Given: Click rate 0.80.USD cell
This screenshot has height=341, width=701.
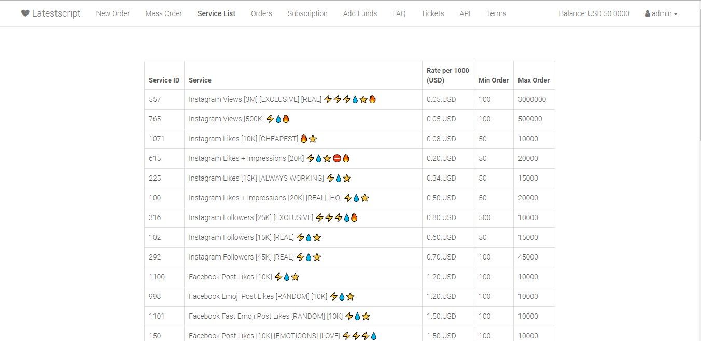Looking at the screenshot, I should [x=448, y=217].
